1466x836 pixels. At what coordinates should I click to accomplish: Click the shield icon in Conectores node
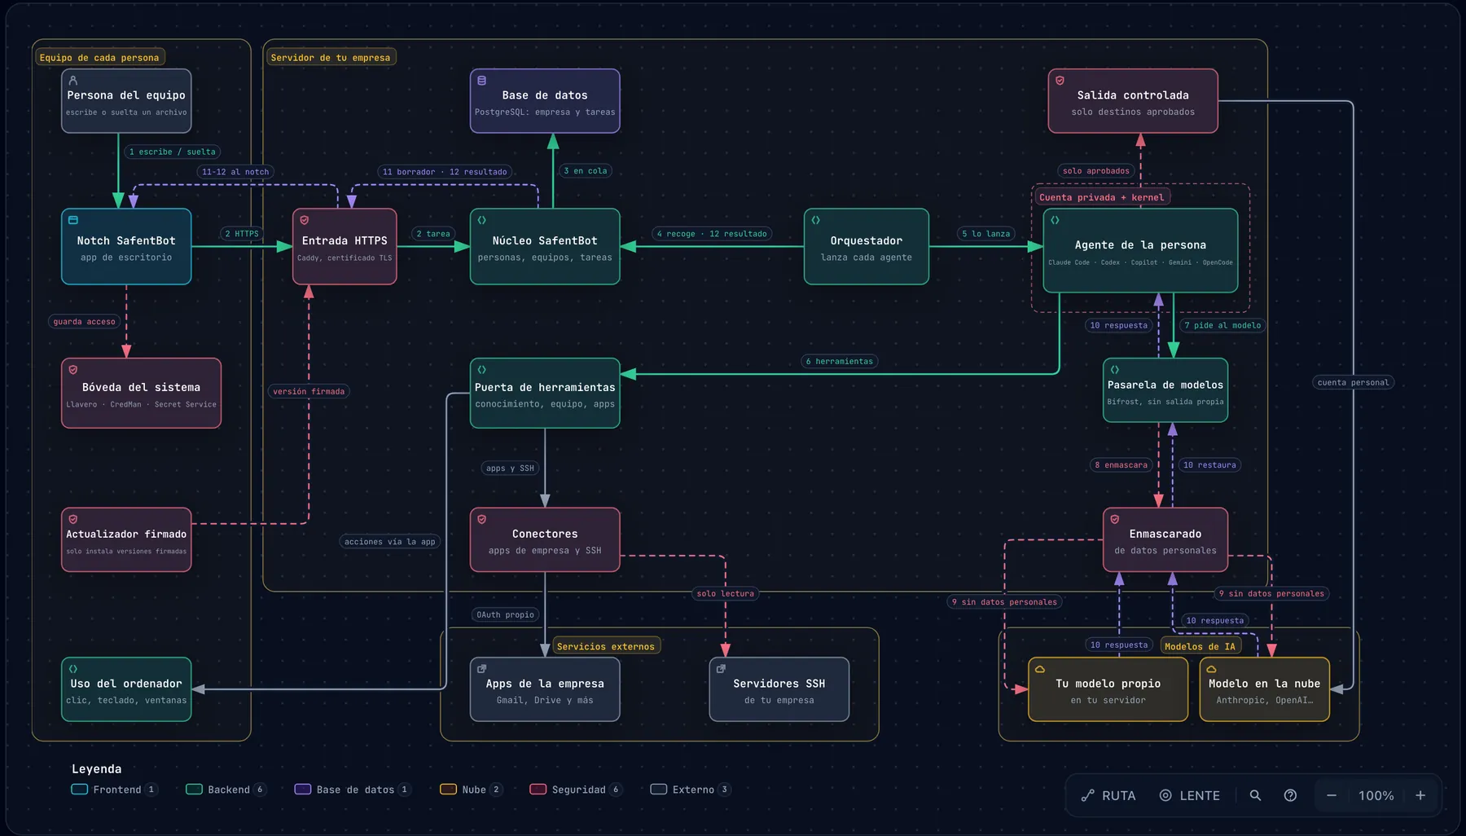(482, 519)
